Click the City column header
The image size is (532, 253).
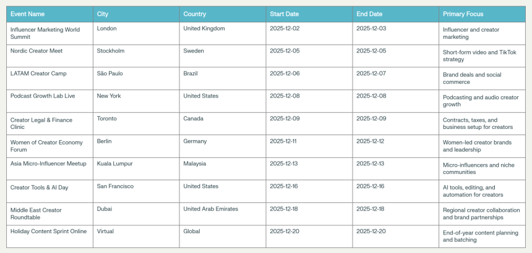pyautogui.click(x=103, y=14)
